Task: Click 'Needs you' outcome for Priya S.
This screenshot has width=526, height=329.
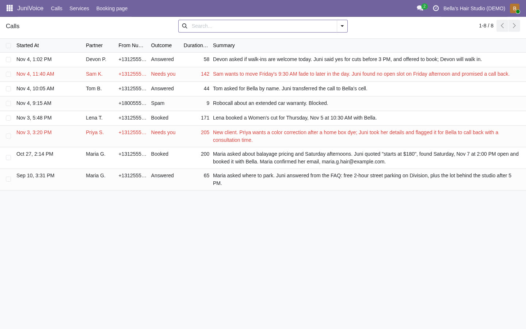Action: click(163, 132)
